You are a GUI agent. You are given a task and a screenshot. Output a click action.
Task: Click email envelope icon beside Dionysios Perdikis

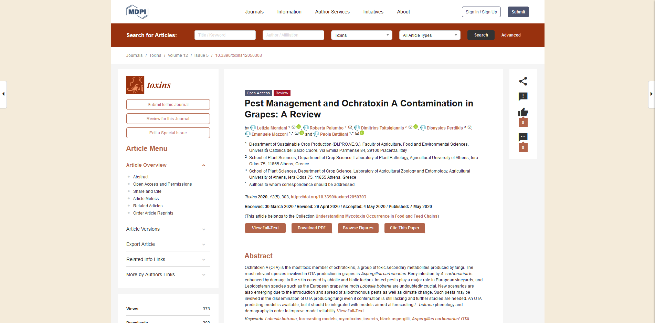coord(469,127)
